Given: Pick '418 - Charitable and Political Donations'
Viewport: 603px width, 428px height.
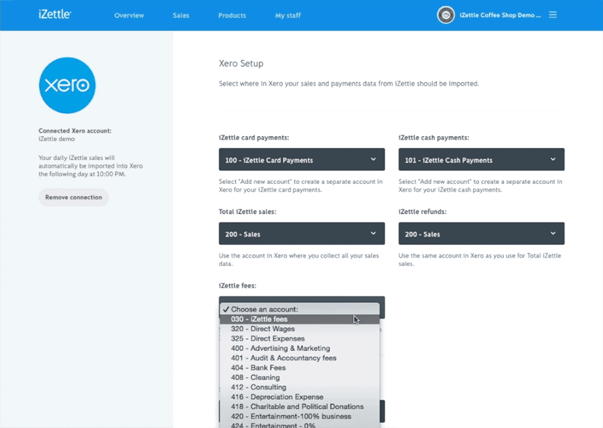Looking at the screenshot, I should coord(300,407).
